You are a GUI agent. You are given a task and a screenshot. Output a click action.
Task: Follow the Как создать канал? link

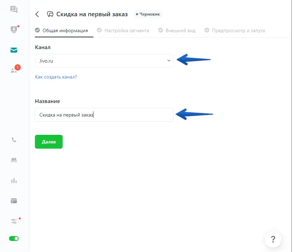56,77
